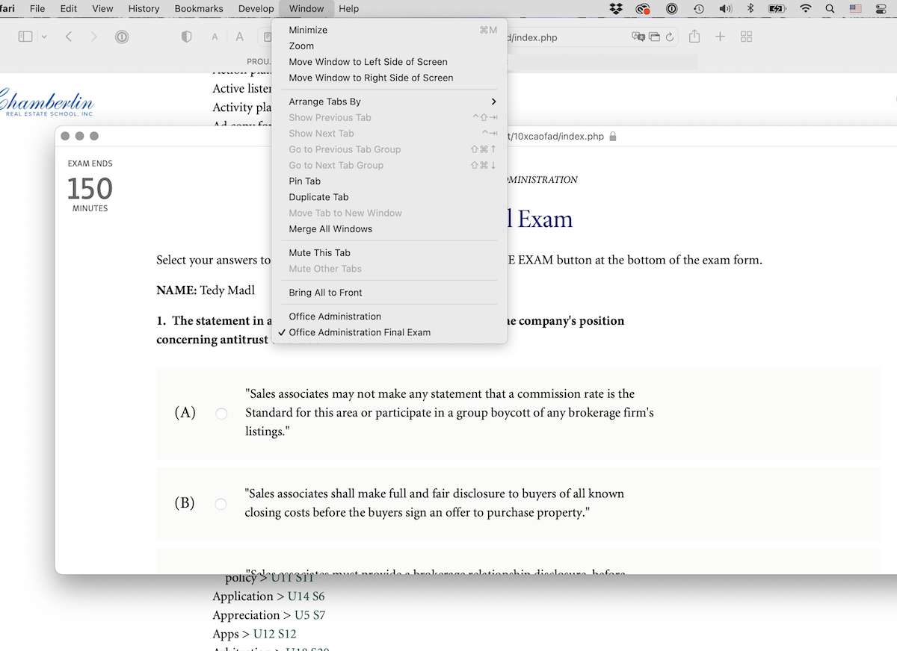The height and width of the screenshot is (651, 897).
Task: Open the Help menu
Action: tap(348, 9)
